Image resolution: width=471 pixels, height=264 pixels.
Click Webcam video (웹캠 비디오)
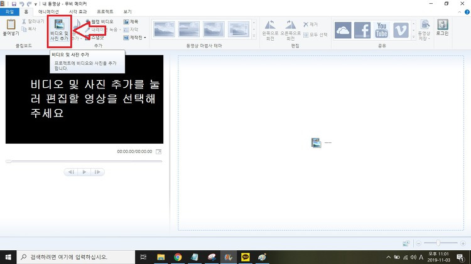pos(99,21)
